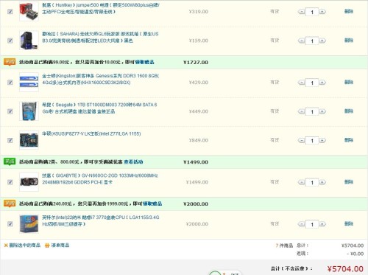Open the GIGABYTE graphics card thumbnail
Viewport: 368px width, 275px height.
(x=29, y=182)
